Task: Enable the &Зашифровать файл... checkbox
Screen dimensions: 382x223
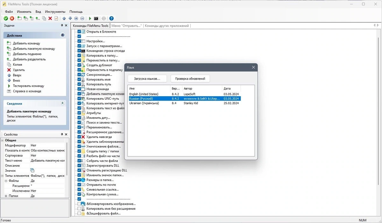Action: pos(79,213)
